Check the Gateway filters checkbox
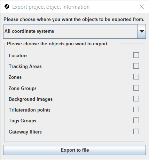The width and height of the screenshot is (149, 160). pyautogui.click(x=136, y=131)
